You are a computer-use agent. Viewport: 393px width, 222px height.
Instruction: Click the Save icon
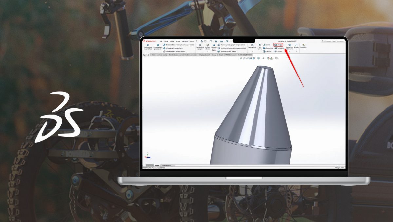coord(216,41)
